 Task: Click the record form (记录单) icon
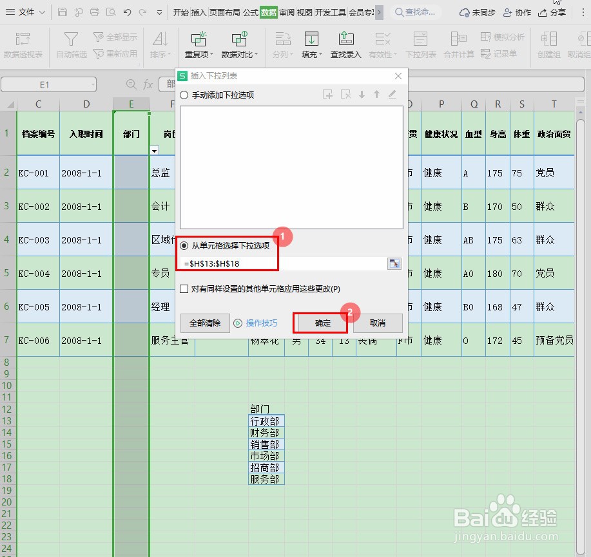pos(499,54)
